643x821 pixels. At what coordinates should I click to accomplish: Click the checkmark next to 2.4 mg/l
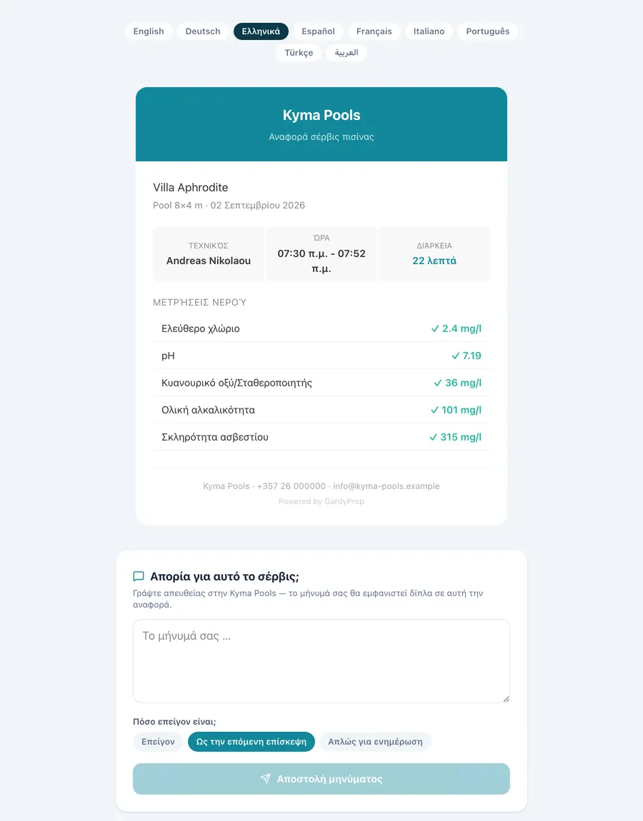click(435, 329)
